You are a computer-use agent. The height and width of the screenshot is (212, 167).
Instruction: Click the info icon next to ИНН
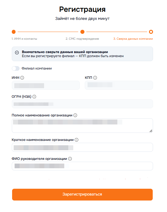point(22,78)
